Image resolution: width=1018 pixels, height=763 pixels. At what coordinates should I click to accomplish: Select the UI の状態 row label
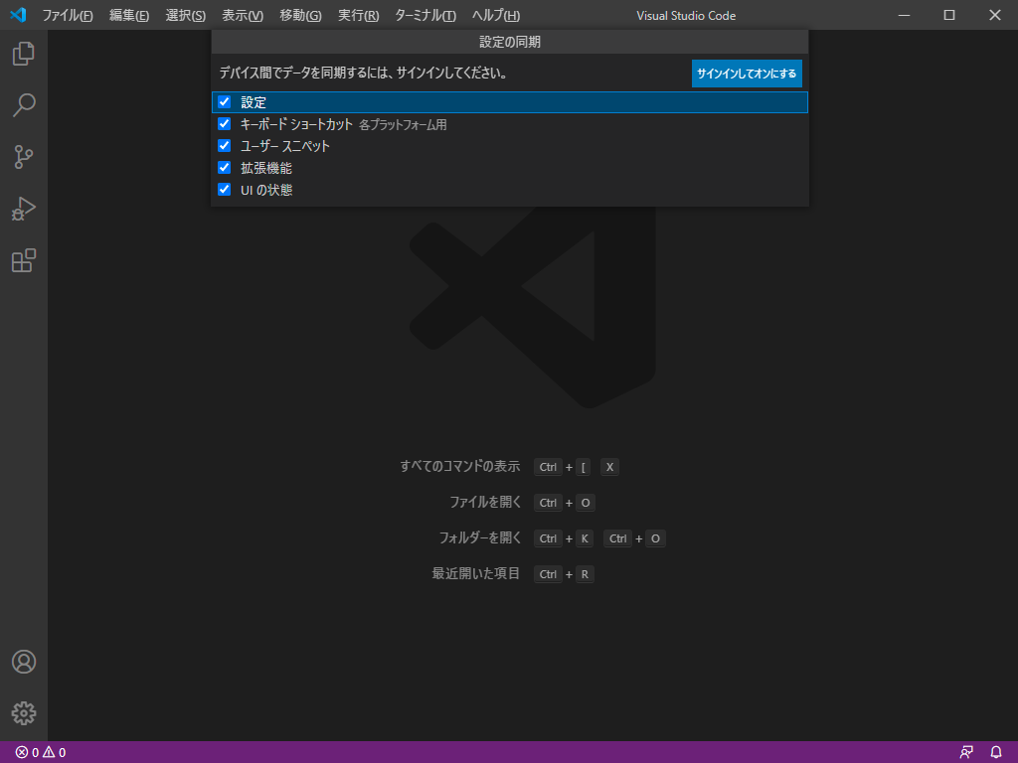coord(266,190)
